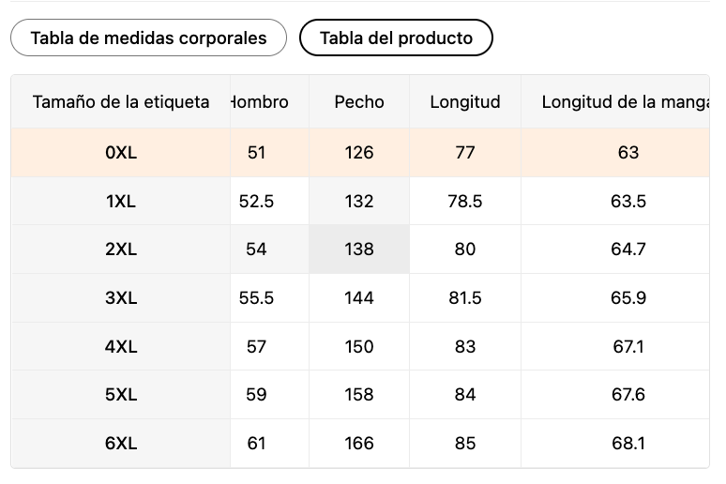Click the Longitud de la manga header
Screen dimensions: 726x484
coord(624,102)
